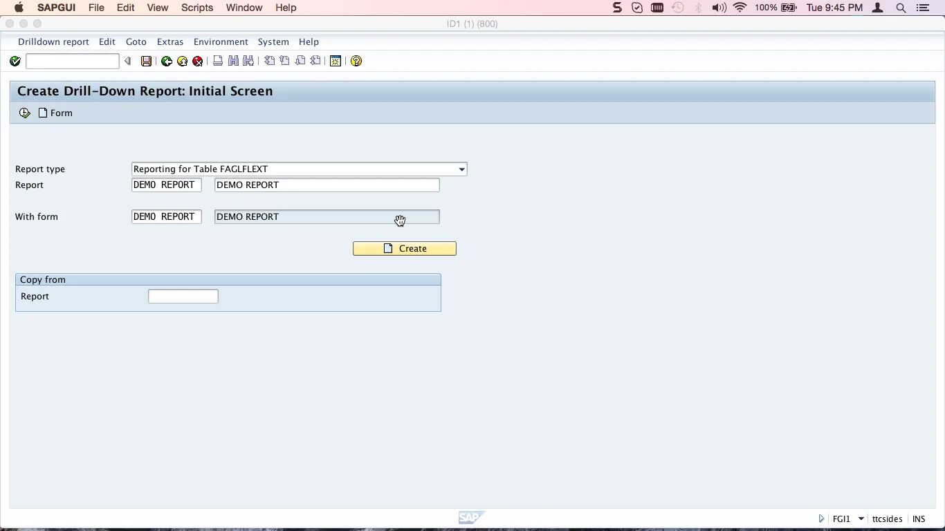Viewport: 945px width, 531px height.
Task: Click the Save icon in the toolbar
Action: pyautogui.click(x=146, y=61)
